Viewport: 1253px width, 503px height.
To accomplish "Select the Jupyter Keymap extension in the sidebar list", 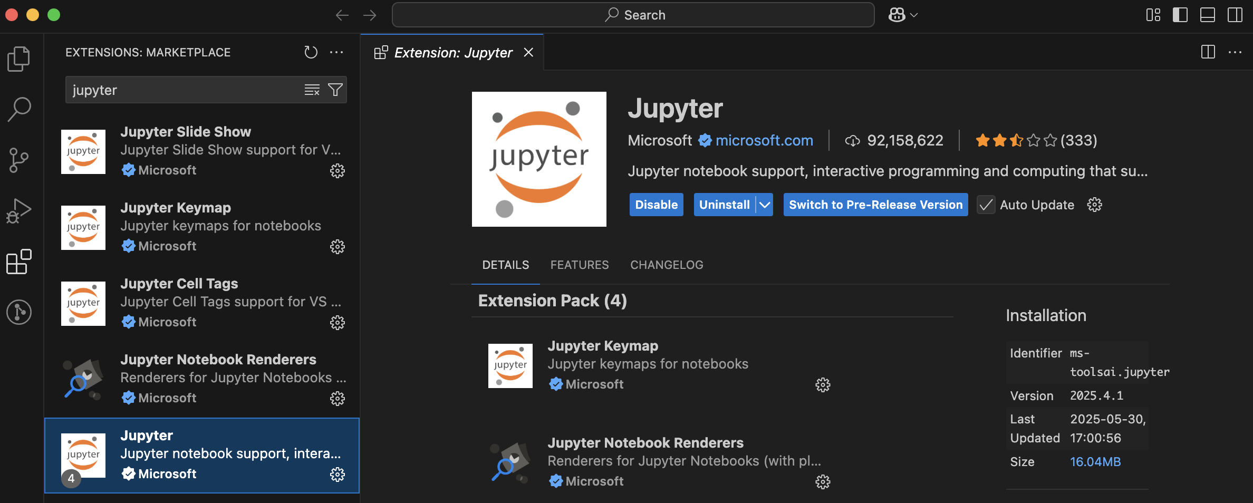I will (x=202, y=227).
